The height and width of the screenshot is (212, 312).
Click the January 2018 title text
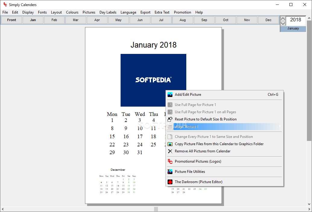153,45
